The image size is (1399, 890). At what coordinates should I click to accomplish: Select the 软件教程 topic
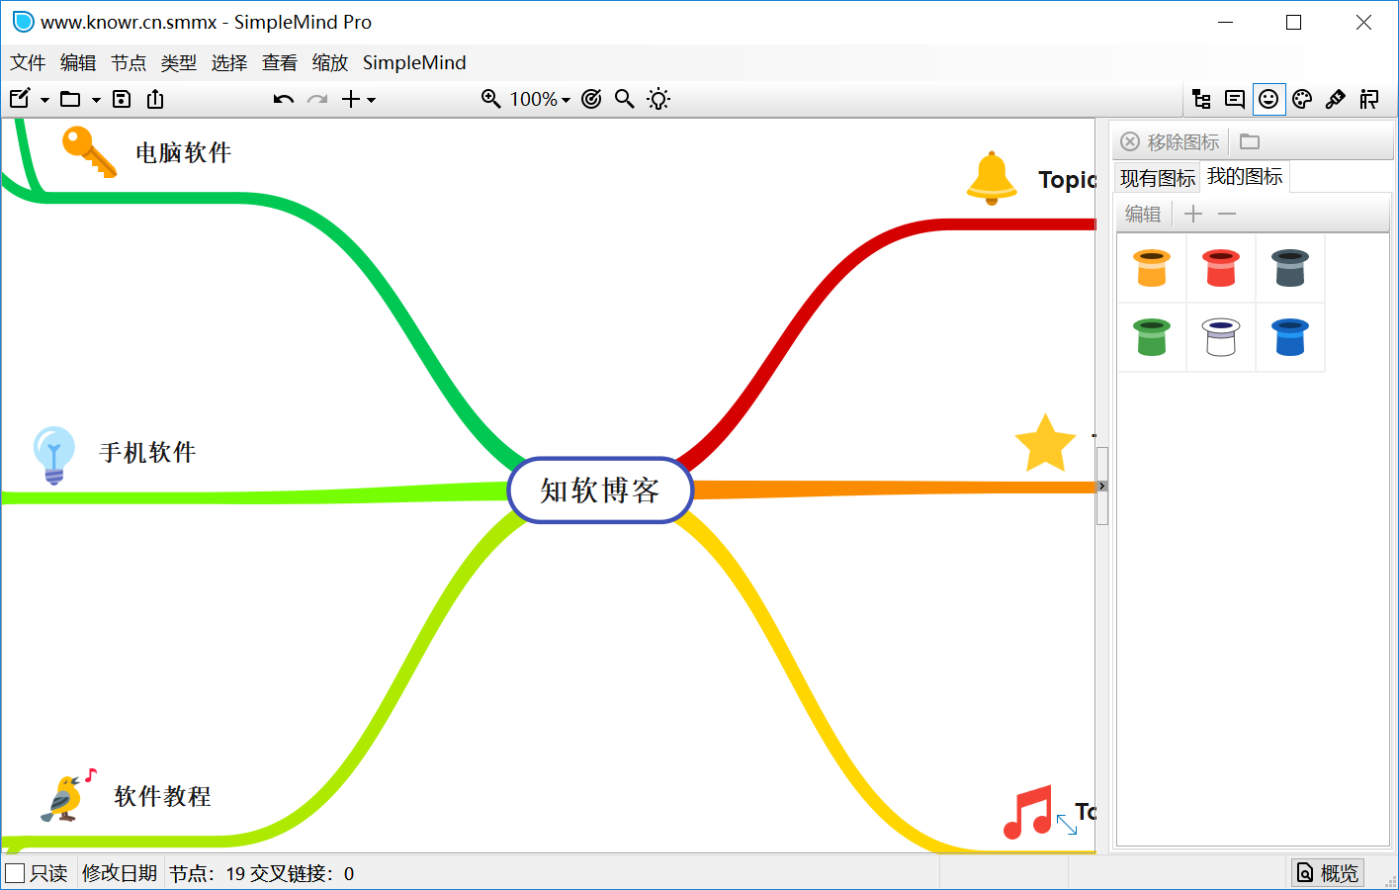tap(162, 797)
